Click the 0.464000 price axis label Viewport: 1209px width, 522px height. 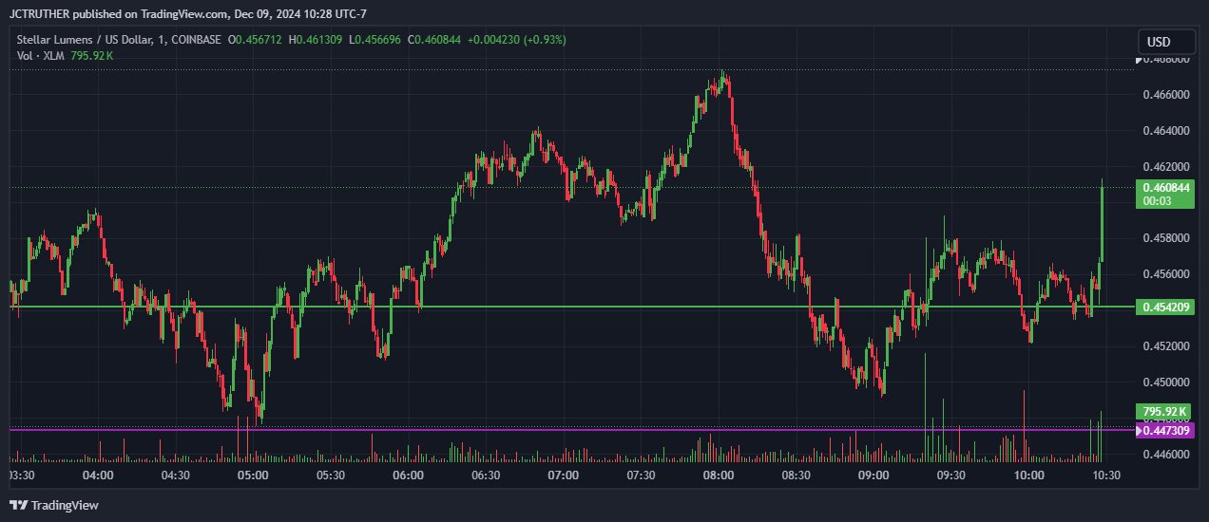pyautogui.click(x=1165, y=131)
